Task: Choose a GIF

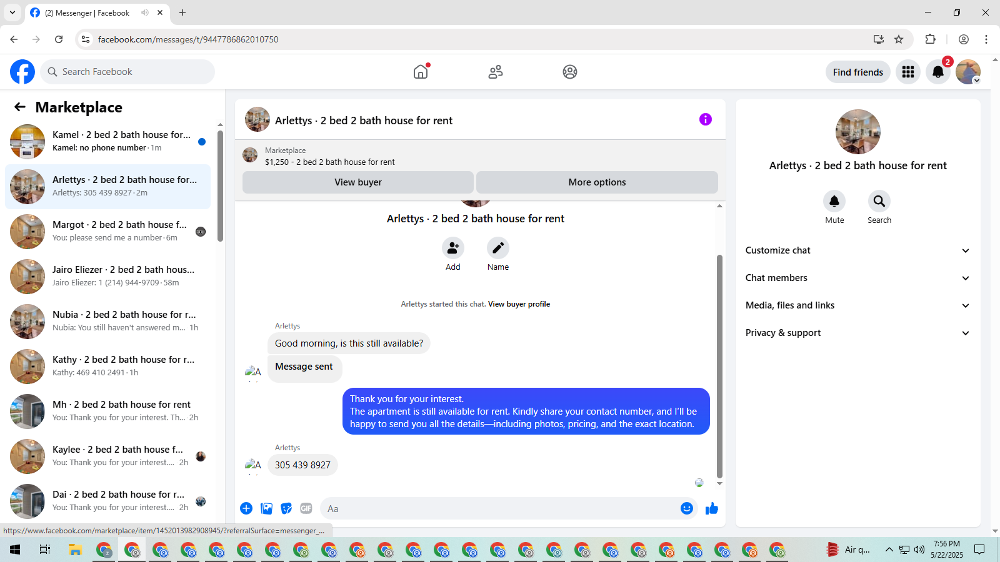Action: pos(306,508)
